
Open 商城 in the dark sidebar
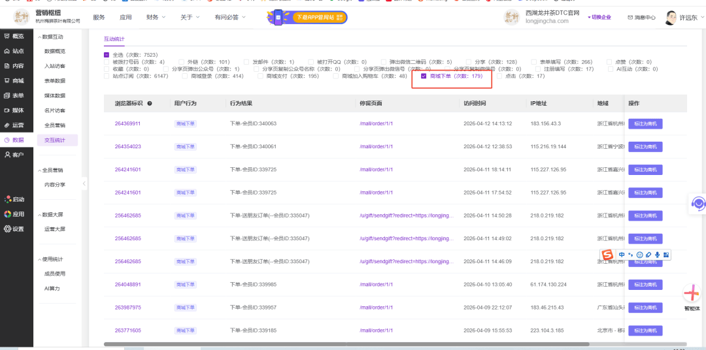pos(14,80)
